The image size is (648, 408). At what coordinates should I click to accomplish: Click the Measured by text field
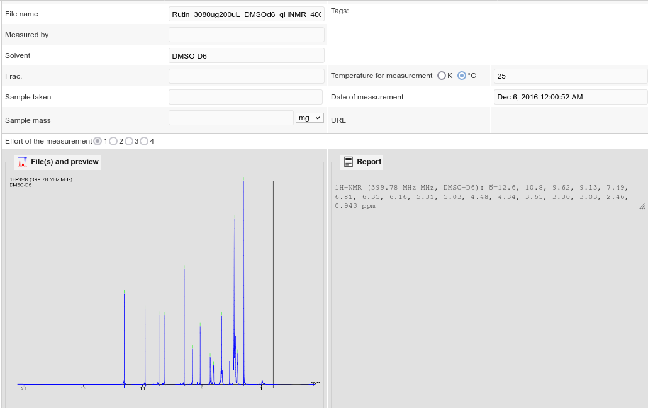(x=246, y=35)
